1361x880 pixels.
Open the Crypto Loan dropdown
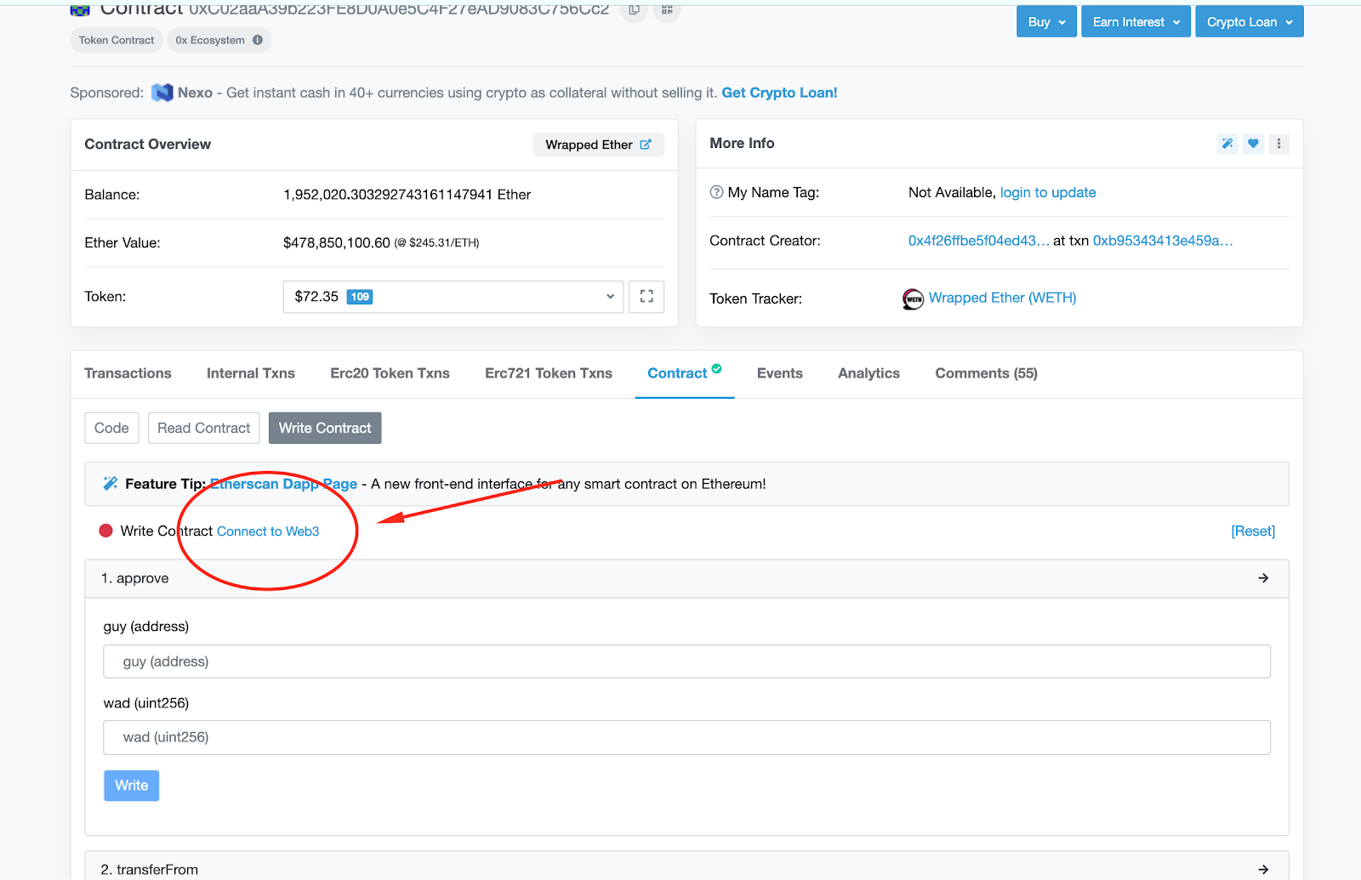coord(1249,22)
